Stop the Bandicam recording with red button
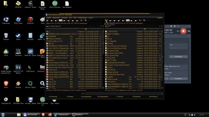Screen dimensions: 209x117 (x=184, y=31)
